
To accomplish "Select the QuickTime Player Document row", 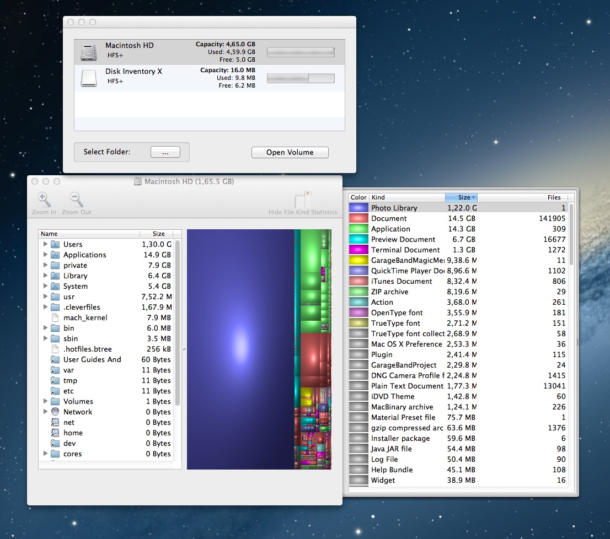I will (458, 271).
